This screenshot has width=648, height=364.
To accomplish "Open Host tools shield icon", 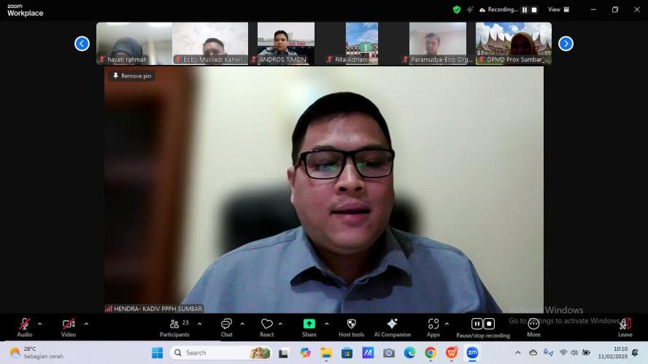I will coord(351,327).
